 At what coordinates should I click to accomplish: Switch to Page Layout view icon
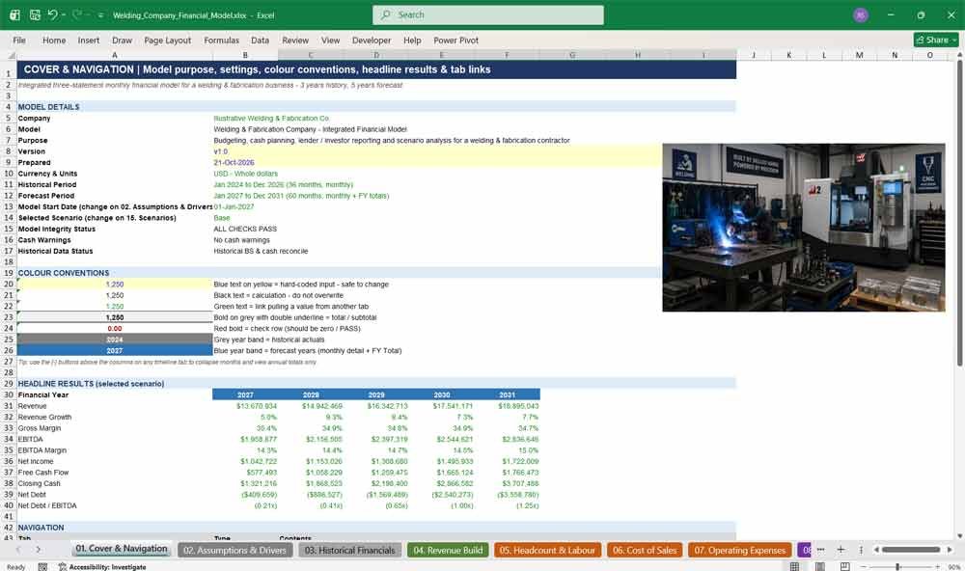tap(819, 566)
